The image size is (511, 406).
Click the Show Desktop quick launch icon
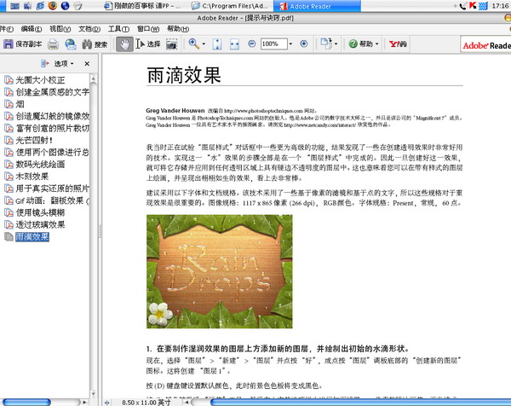pos(14,6)
